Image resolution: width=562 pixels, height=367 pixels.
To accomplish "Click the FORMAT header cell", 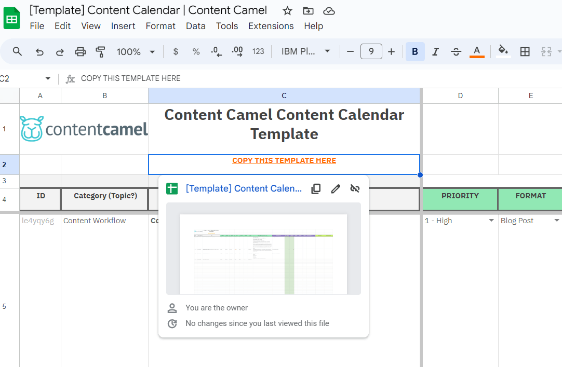I will 530,199.
